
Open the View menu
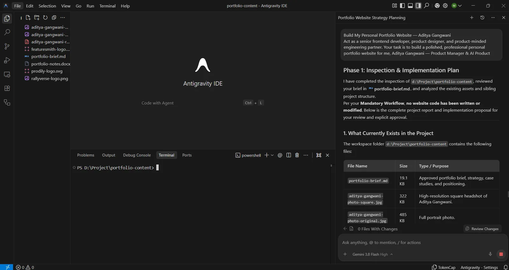(66, 6)
